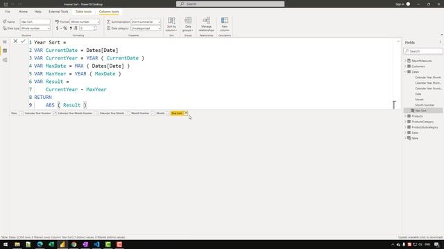The image size is (444, 249).
Task: Expand the ReportMeasures table
Action: point(405,61)
